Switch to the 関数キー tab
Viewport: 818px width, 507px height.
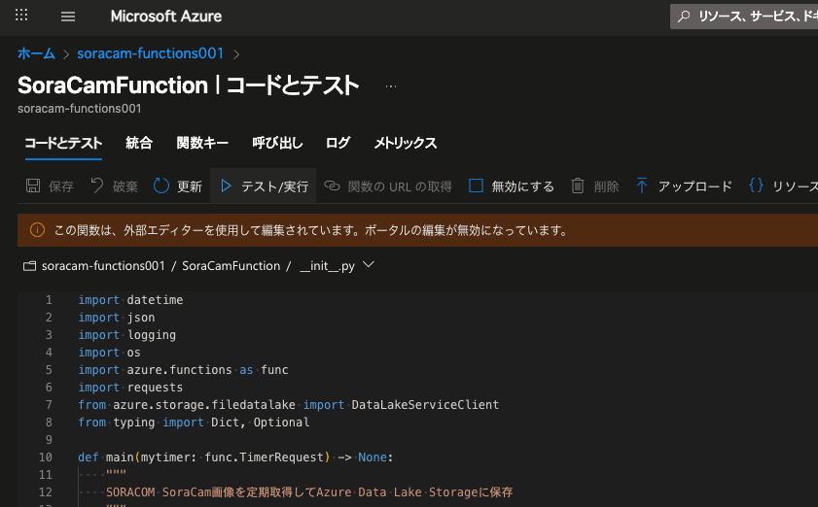202,143
